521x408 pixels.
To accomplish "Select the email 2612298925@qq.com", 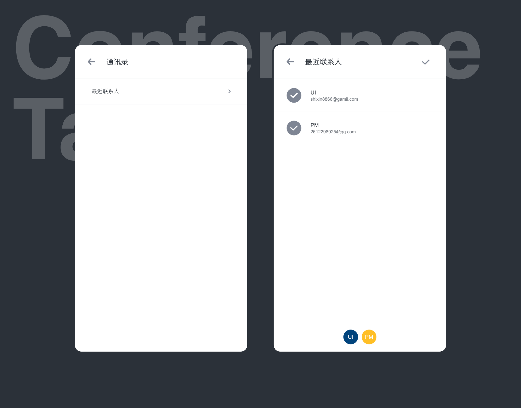I will pyautogui.click(x=333, y=132).
